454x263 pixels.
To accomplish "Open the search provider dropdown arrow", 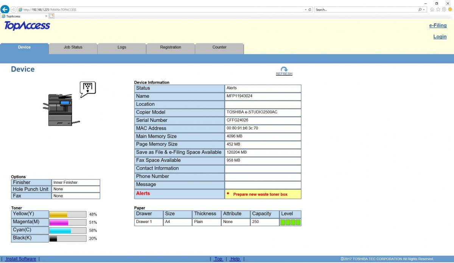I will (x=424, y=9).
